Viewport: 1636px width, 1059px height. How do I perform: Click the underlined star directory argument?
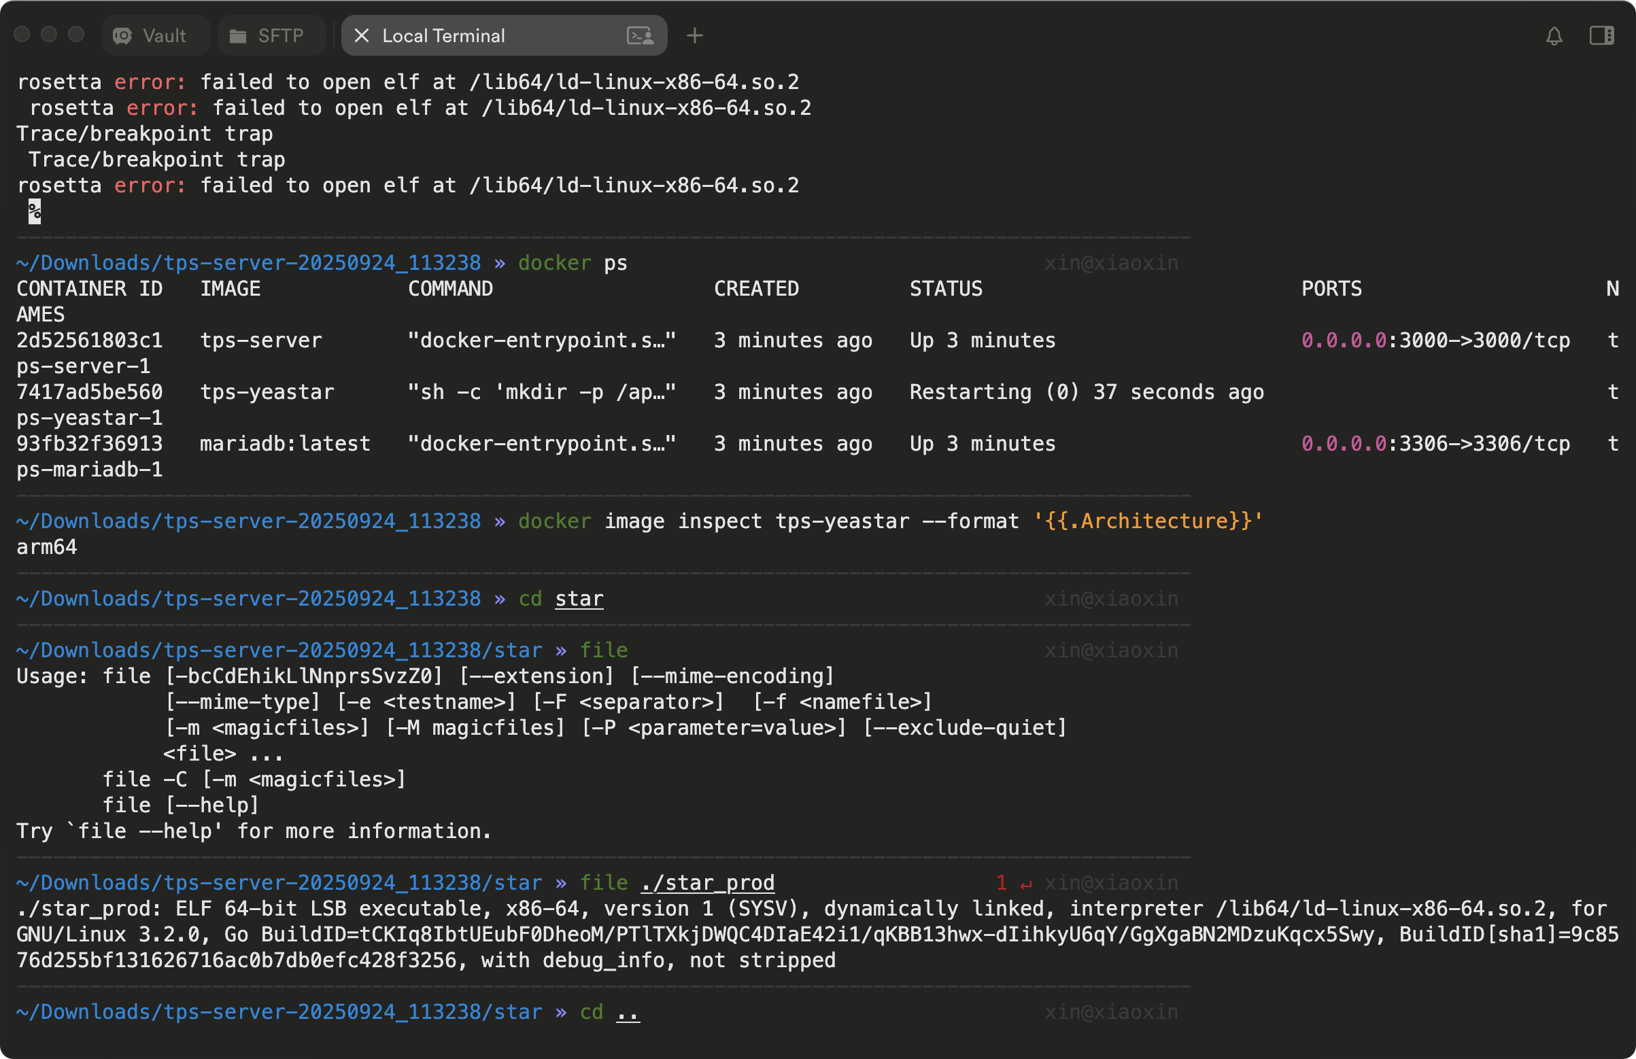(579, 599)
